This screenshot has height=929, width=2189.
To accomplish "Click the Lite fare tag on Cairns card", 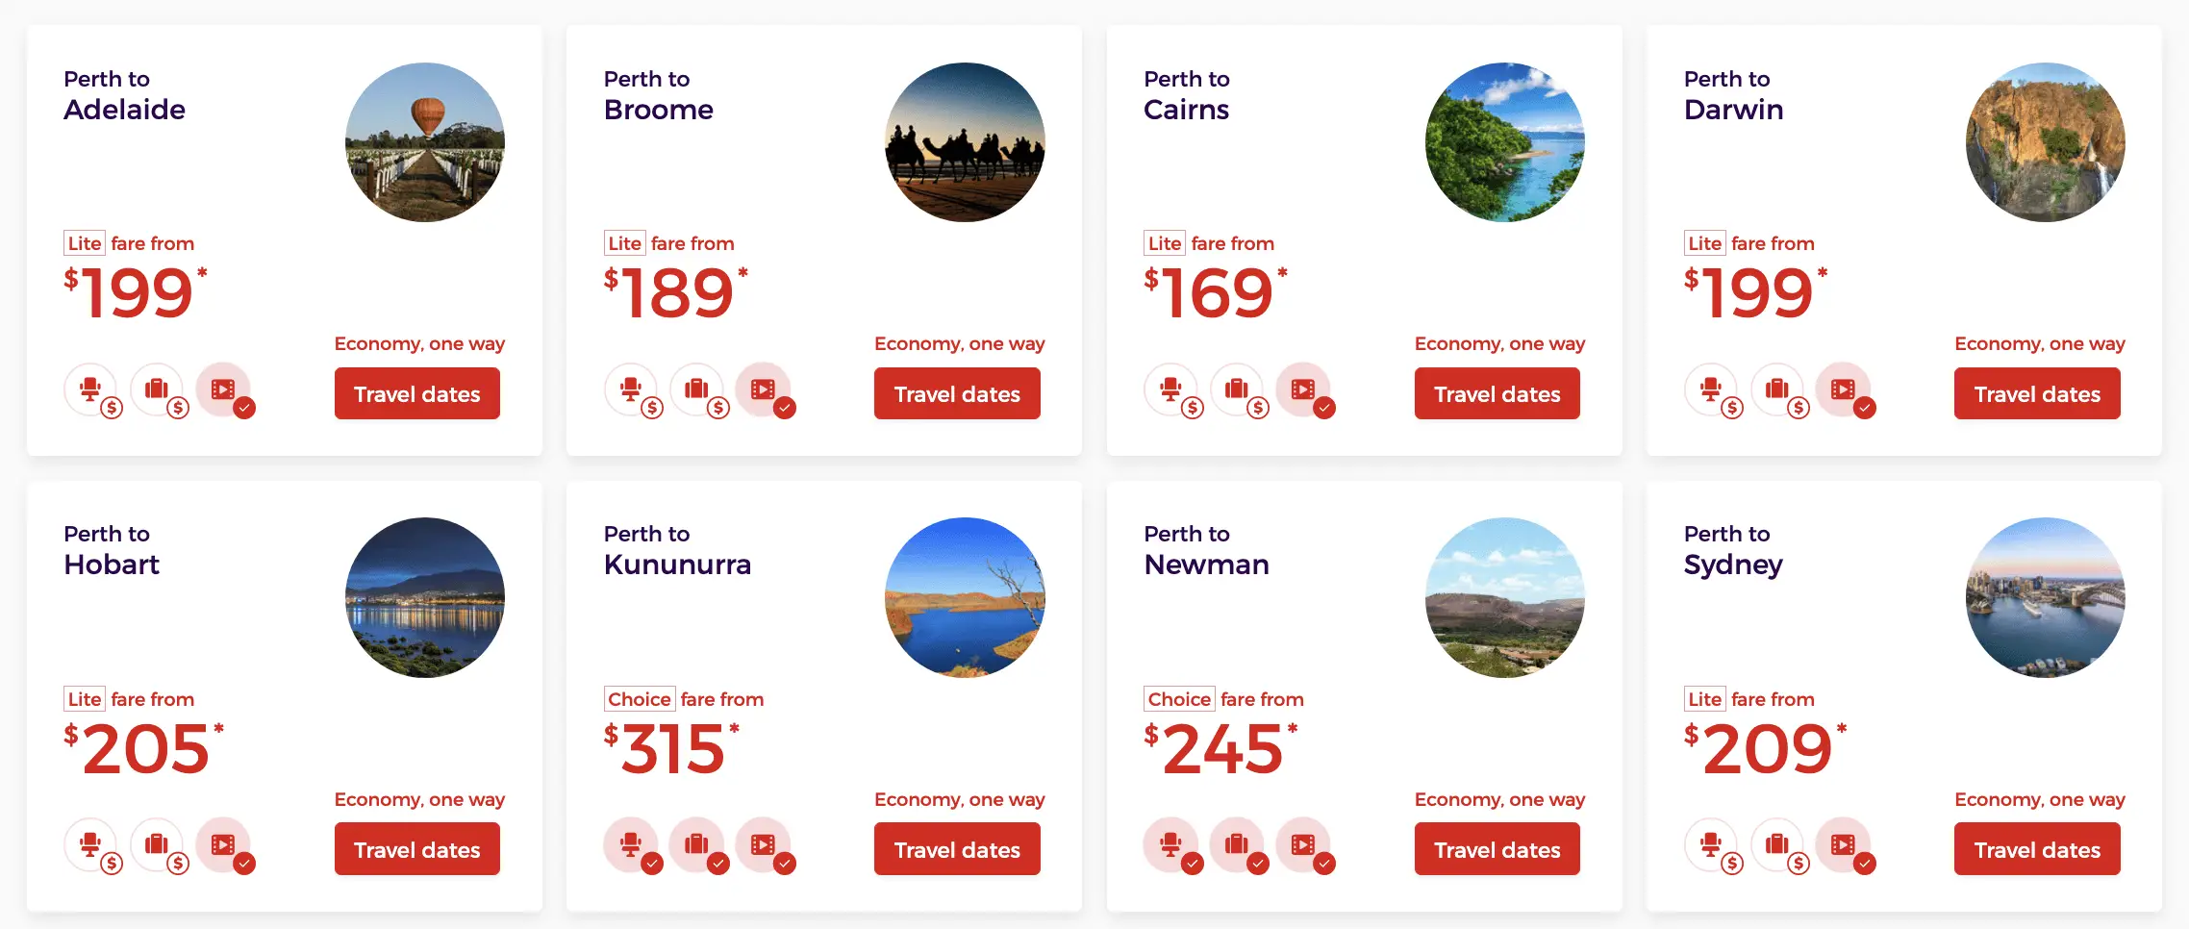I will 1165,243.
